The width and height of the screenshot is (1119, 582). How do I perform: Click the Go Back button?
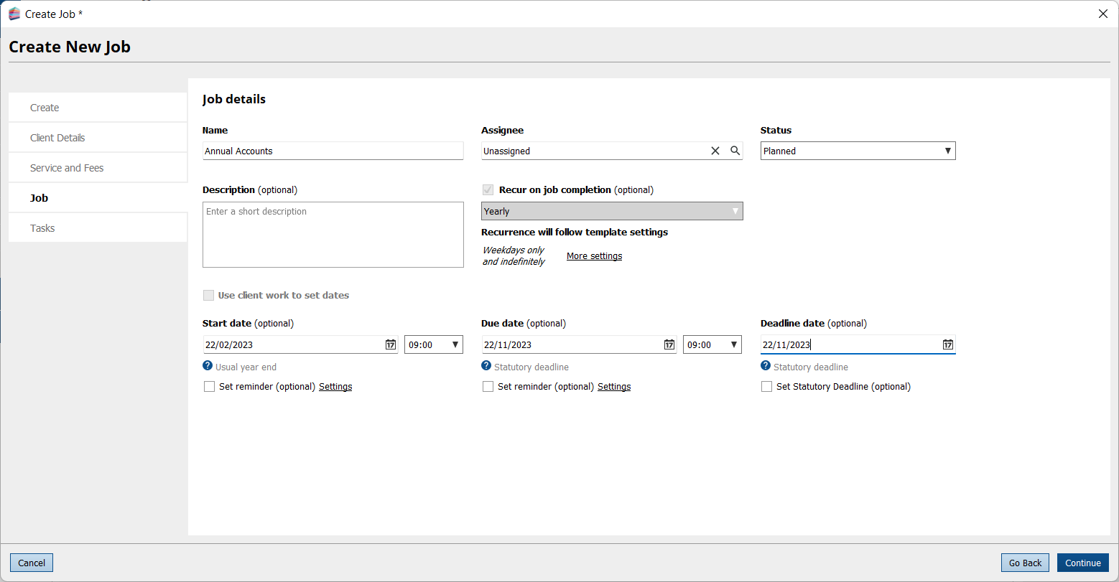click(1025, 563)
